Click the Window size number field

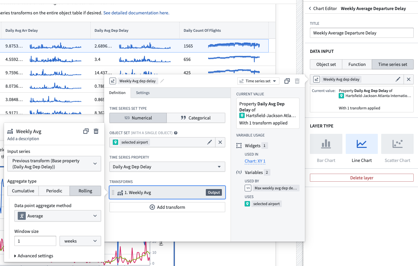pyautogui.click(x=35, y=241)
